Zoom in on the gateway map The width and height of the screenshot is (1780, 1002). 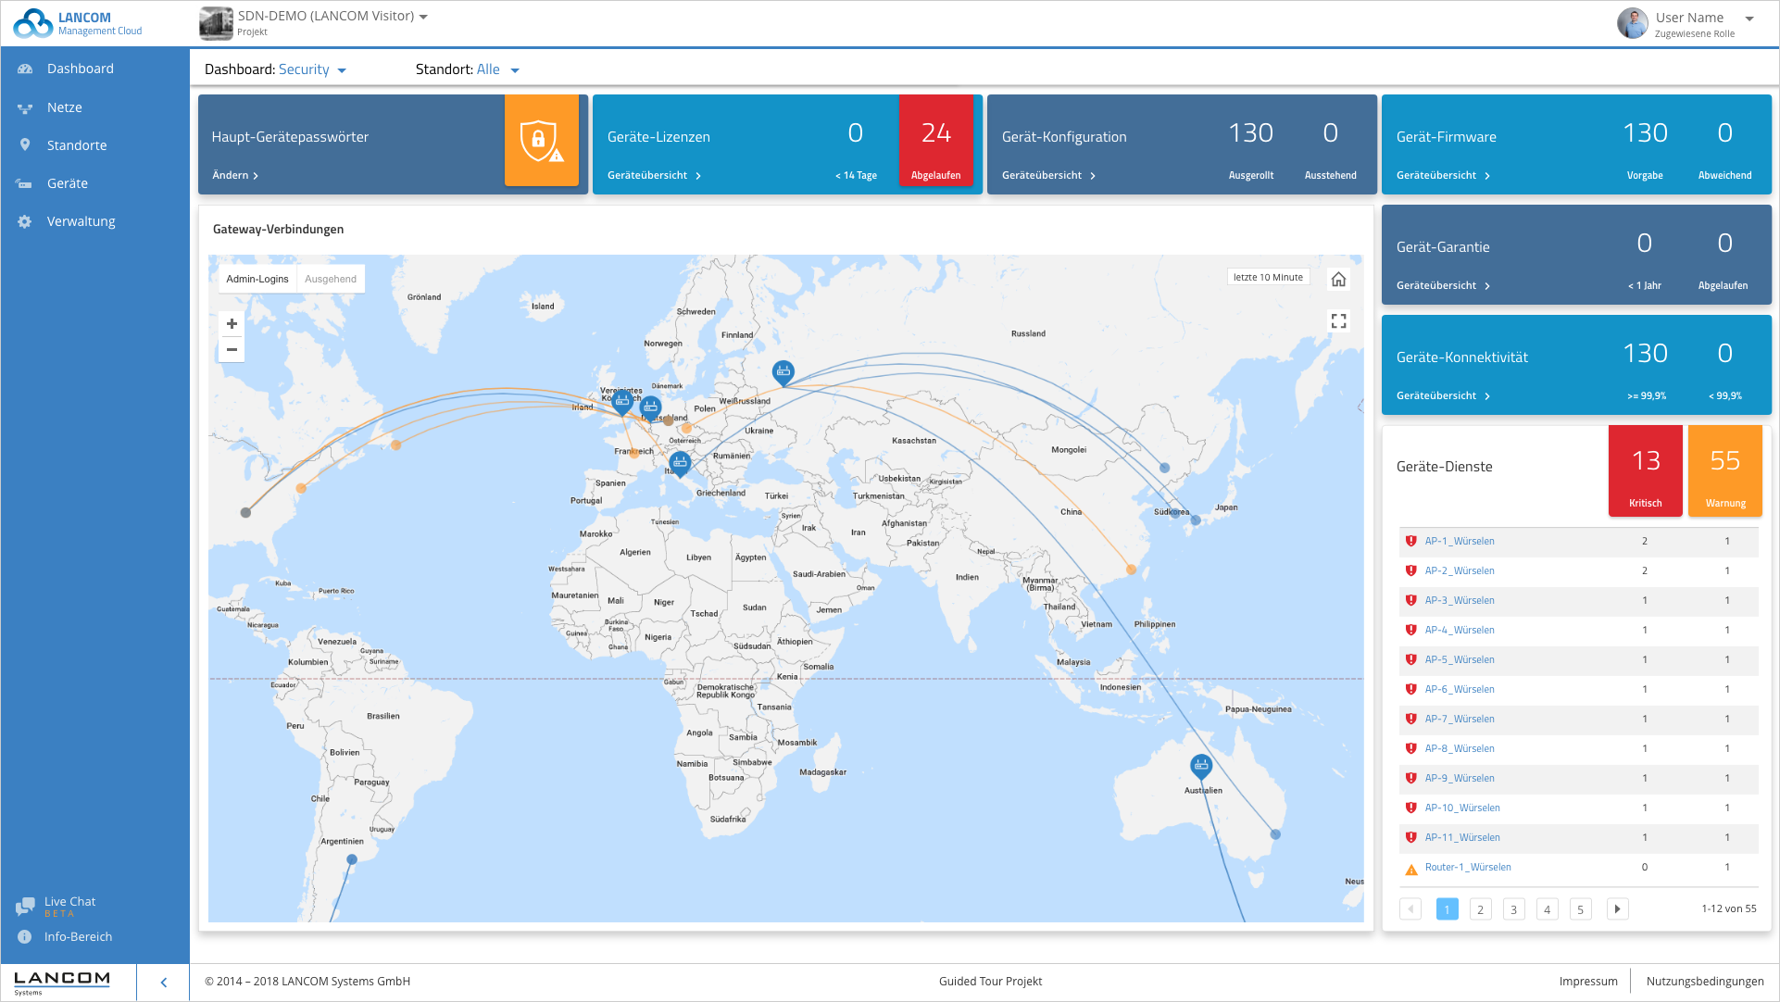(x=232, y=323)
